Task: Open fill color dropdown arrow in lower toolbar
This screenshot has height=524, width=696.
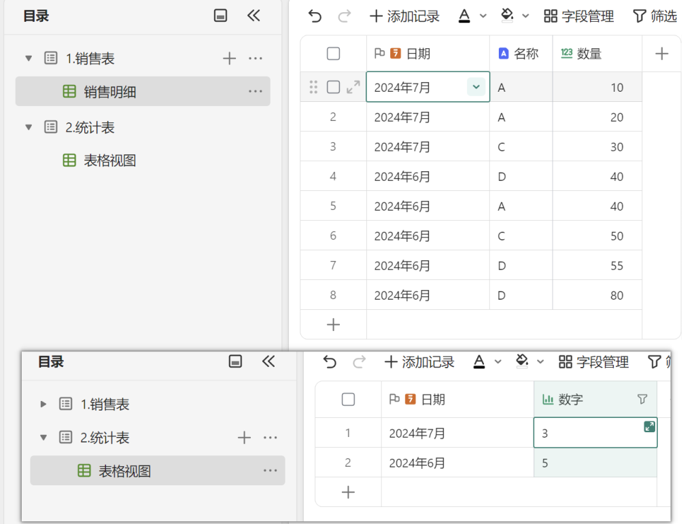Action: [x=540, y=362]
